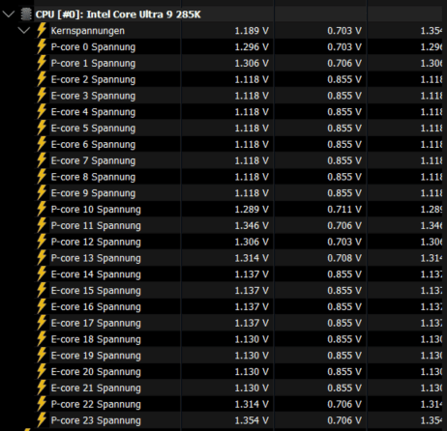
Task: Click P-core 11 current value 1.346 V
Action: tap(252, 225)
